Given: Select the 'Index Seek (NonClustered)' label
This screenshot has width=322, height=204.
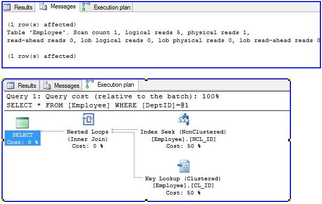Looking at the screenshot, I should [x=183, y=131].
